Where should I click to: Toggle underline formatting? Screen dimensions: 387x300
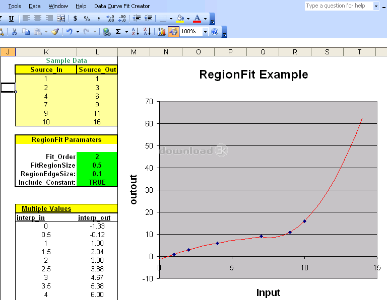[11, 19]
